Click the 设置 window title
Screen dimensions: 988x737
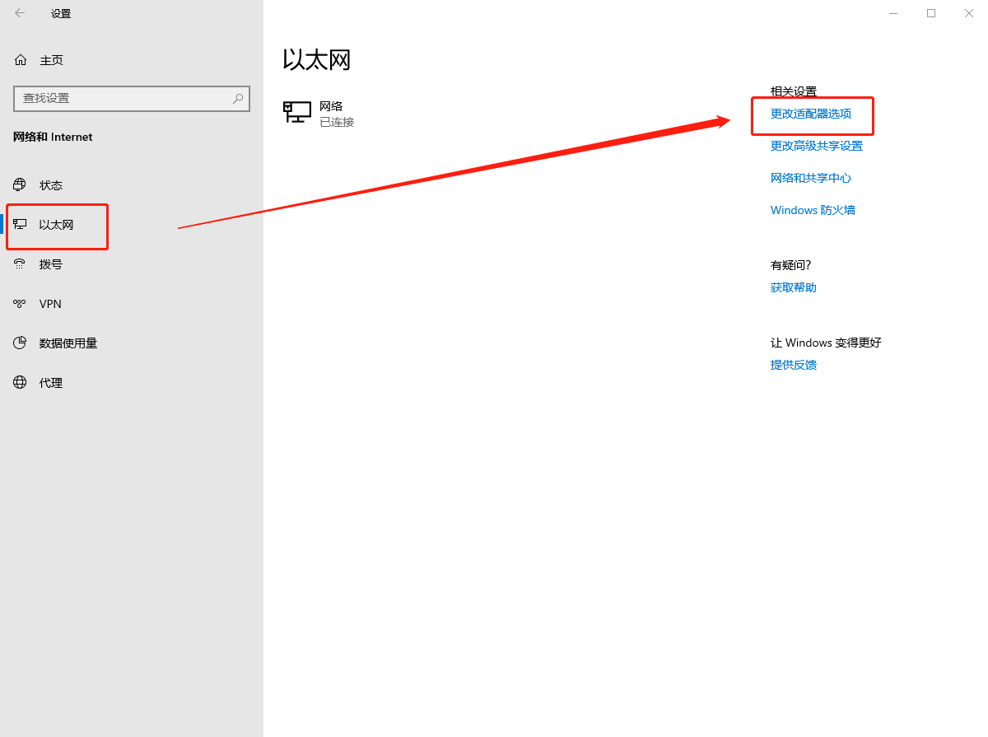[61, 13]
